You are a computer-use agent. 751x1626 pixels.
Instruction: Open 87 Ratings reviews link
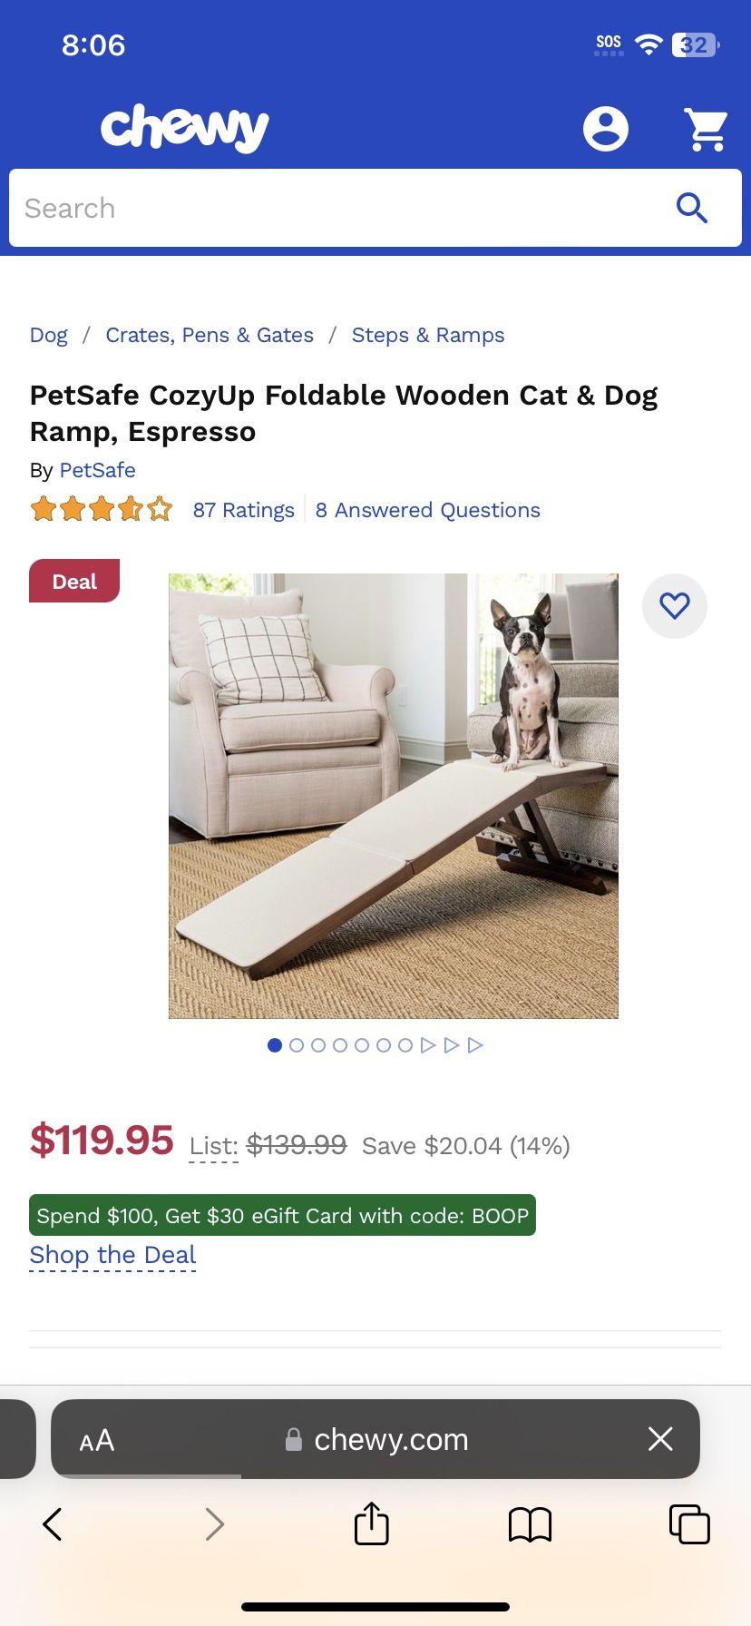tap(244, 510)
